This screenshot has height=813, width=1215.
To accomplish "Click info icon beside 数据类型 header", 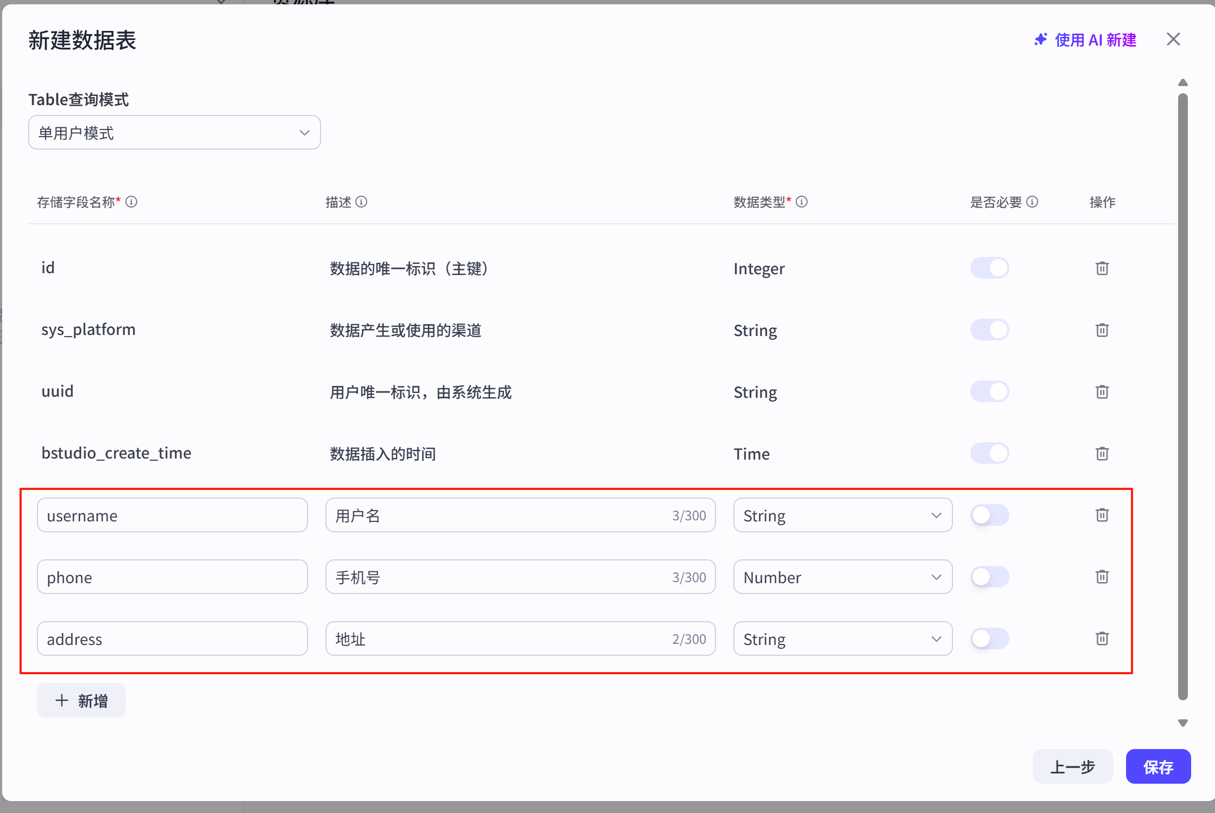I will coord(802,202).
